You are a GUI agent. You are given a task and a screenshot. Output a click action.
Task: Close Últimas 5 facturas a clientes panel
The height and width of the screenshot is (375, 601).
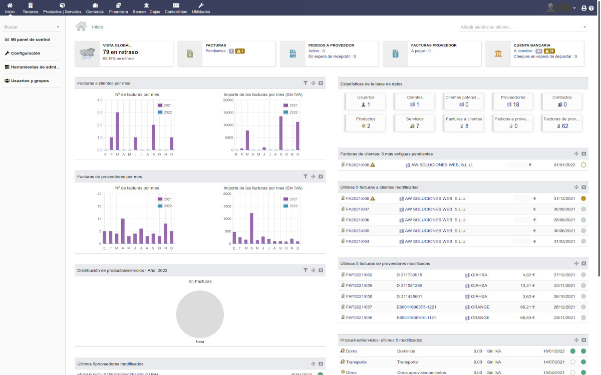(583, 187)
